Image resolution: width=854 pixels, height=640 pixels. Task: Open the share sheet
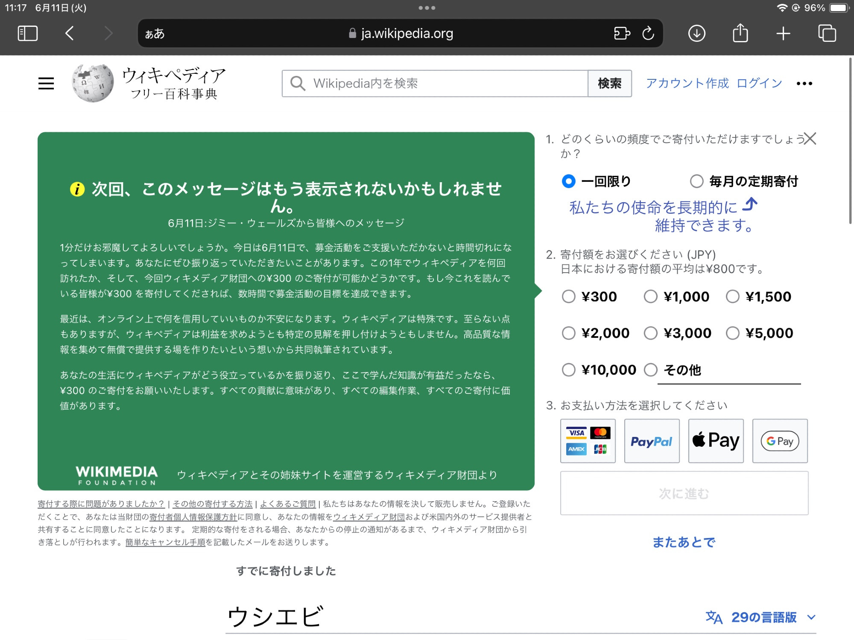coord(740,33)
